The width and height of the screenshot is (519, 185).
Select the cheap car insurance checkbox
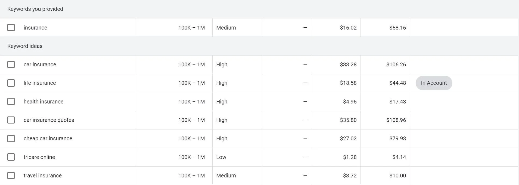pyautogui.click(x=11, y=138)
